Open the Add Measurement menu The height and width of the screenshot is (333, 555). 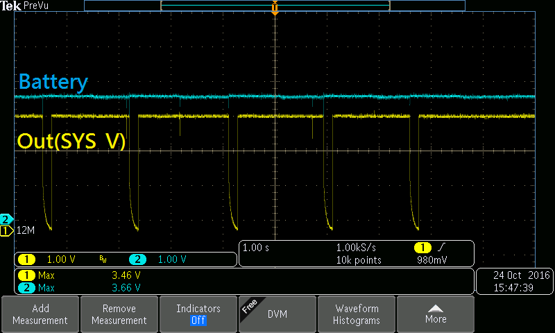(40, 314)
